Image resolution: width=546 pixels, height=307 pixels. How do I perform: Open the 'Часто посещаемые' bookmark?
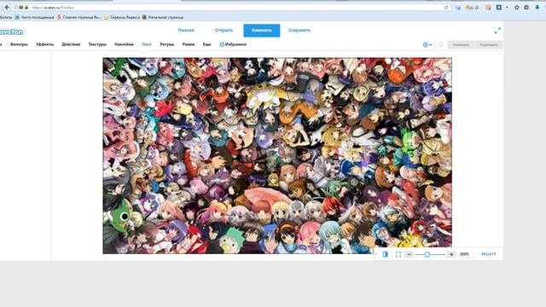[x=34, y=17]
